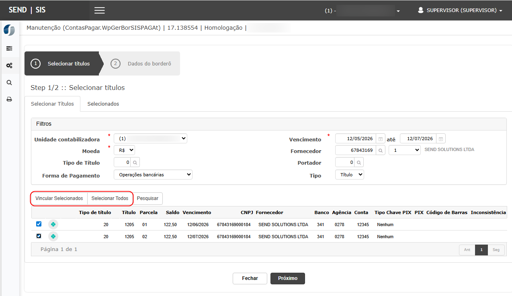This screenshot has width=512, height=296.
Task: Click the printer icon in sidebar
Action: pyautogui.click(x=9, y=99)
